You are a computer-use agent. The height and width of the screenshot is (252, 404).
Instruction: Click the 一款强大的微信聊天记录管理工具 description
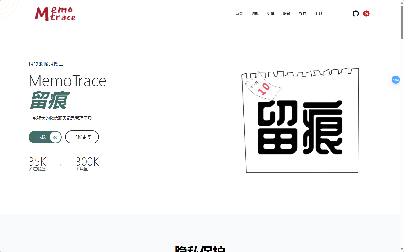pyautogui.click(x=60, y=118)
